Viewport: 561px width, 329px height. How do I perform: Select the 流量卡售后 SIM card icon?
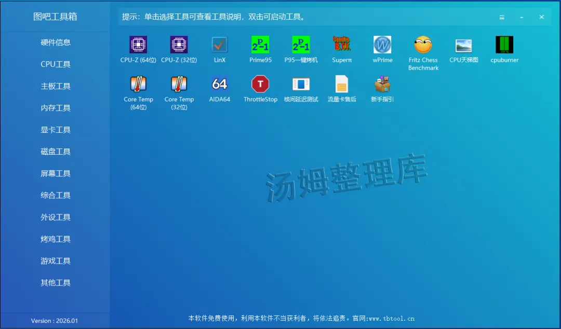[342, 84]
